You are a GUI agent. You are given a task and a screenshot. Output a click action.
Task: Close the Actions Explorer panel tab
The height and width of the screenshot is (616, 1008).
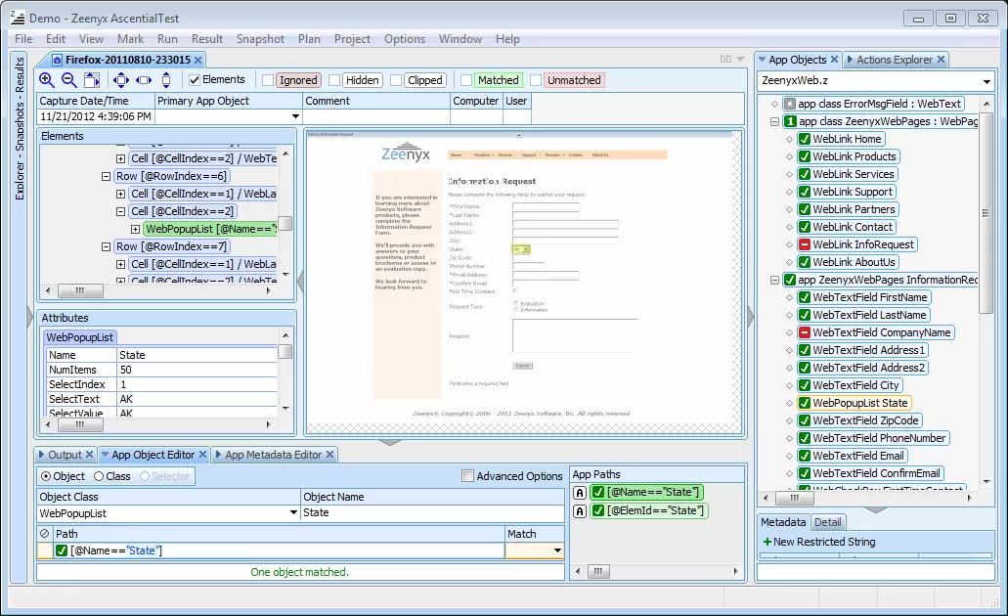click(942, 60)
